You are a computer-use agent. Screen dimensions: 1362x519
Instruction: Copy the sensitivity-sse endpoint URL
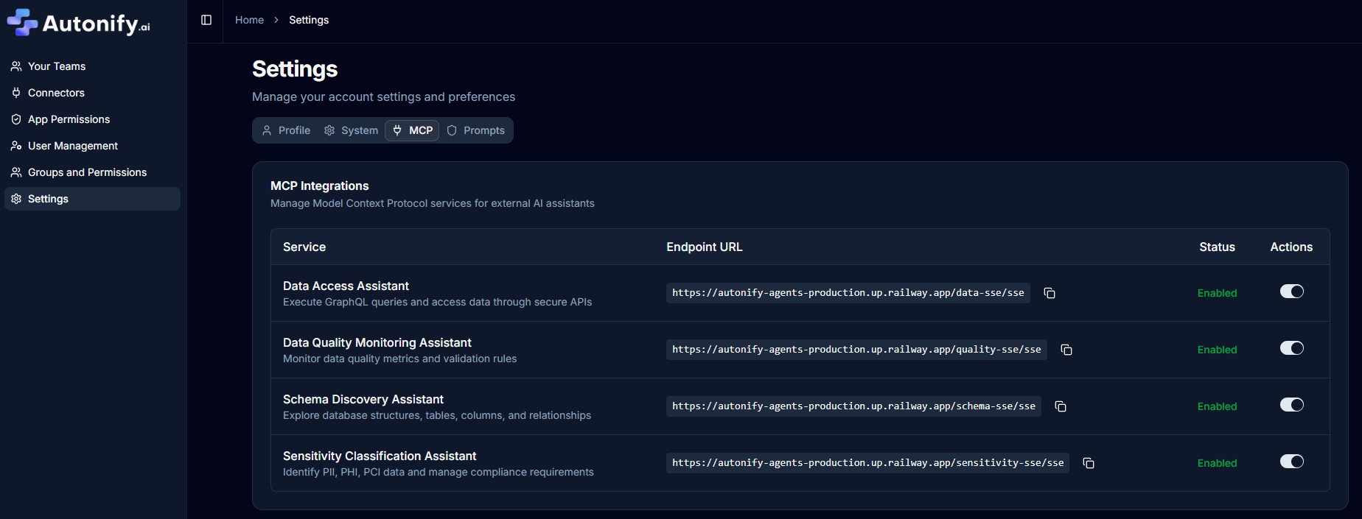pos(1089,463)
